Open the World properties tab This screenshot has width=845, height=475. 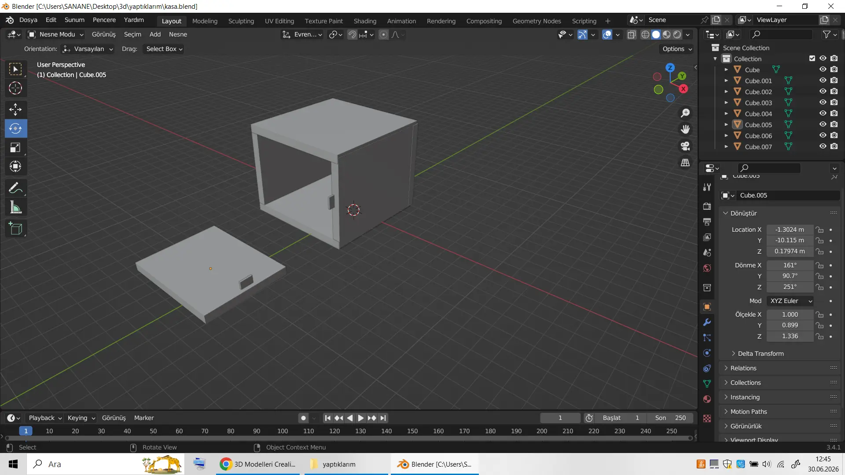point(707,268)
